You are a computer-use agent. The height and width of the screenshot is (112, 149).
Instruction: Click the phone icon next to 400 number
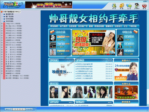click(x=116, y=70)
